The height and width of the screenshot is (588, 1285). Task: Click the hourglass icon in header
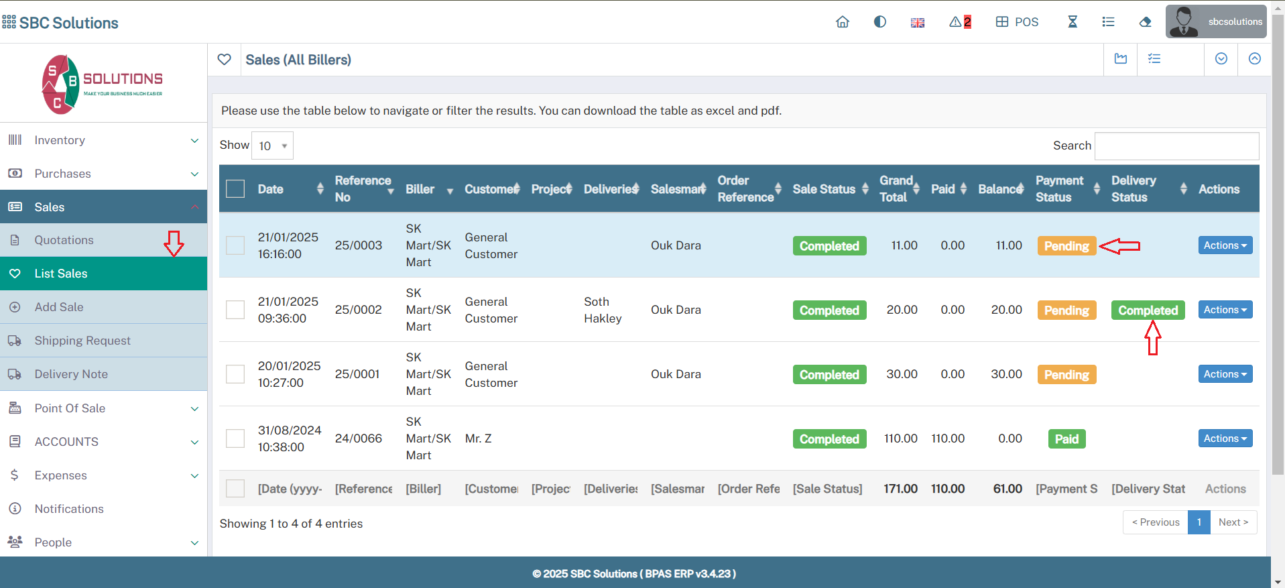1073,22
